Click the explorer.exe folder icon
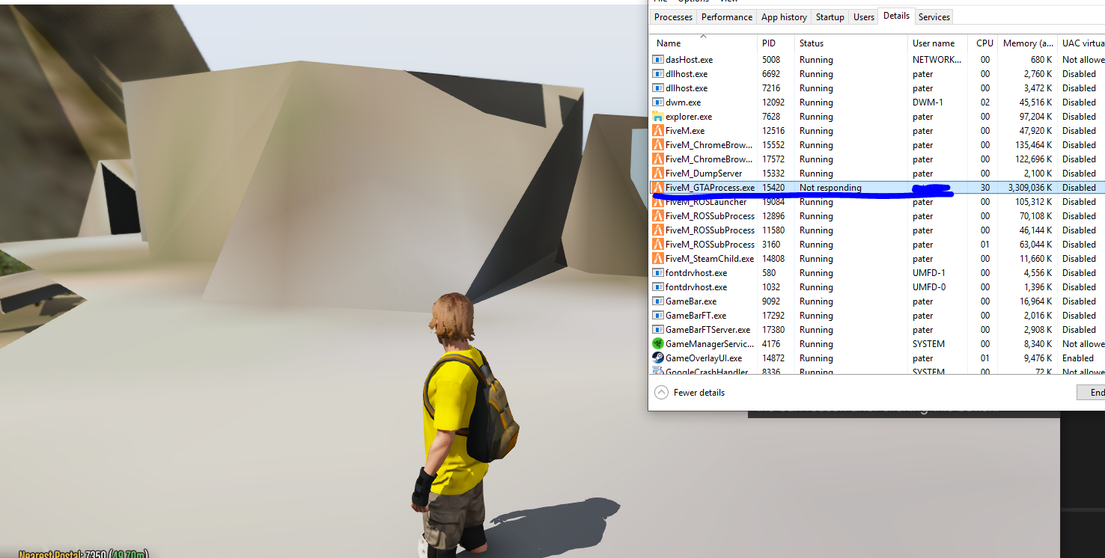Screen dimensions: 1105x558 pyautogui.click(x=658, y=116)
